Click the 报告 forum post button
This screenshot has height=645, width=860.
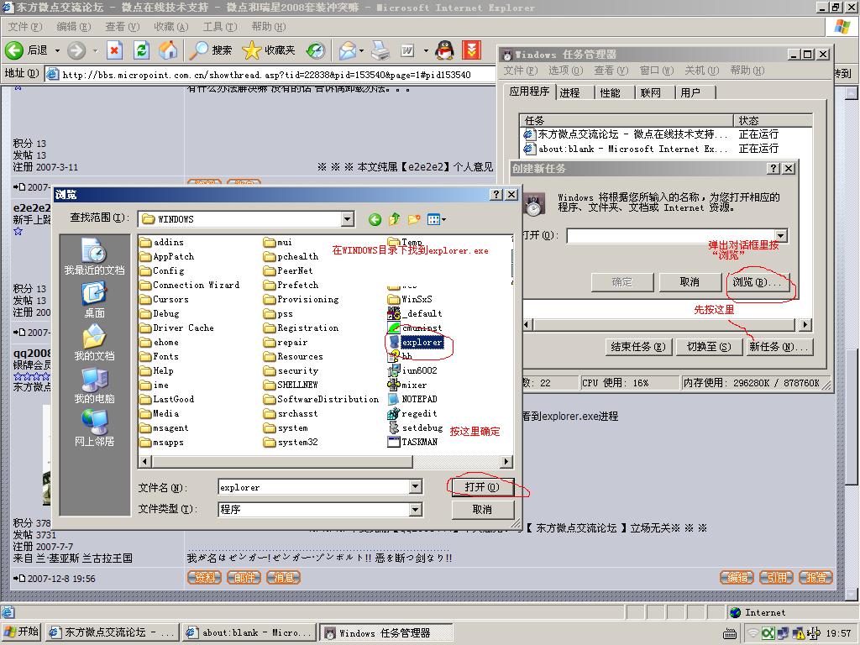(815, 578)
